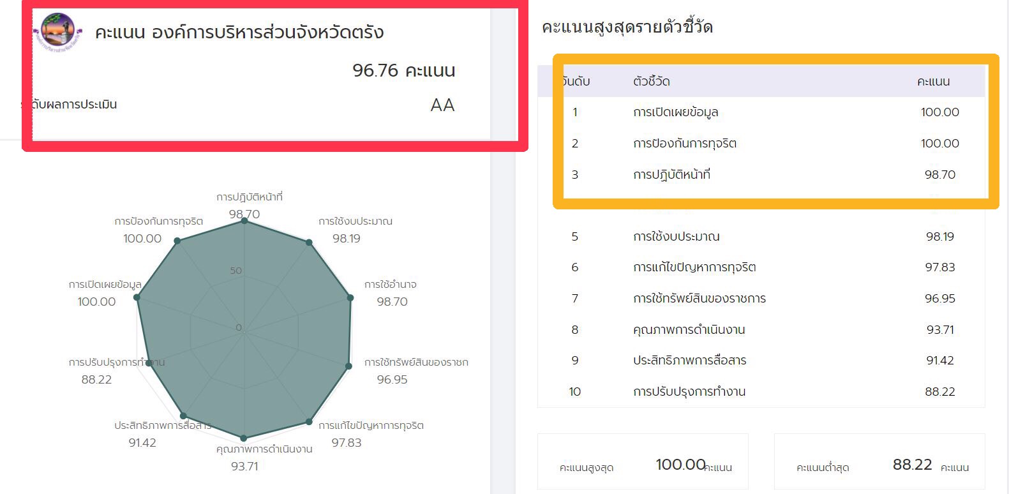1009x494 pixels.
Task: Click the การปฏิบัติหน้าที่ data point on radar chart
Action: [244, 220]
